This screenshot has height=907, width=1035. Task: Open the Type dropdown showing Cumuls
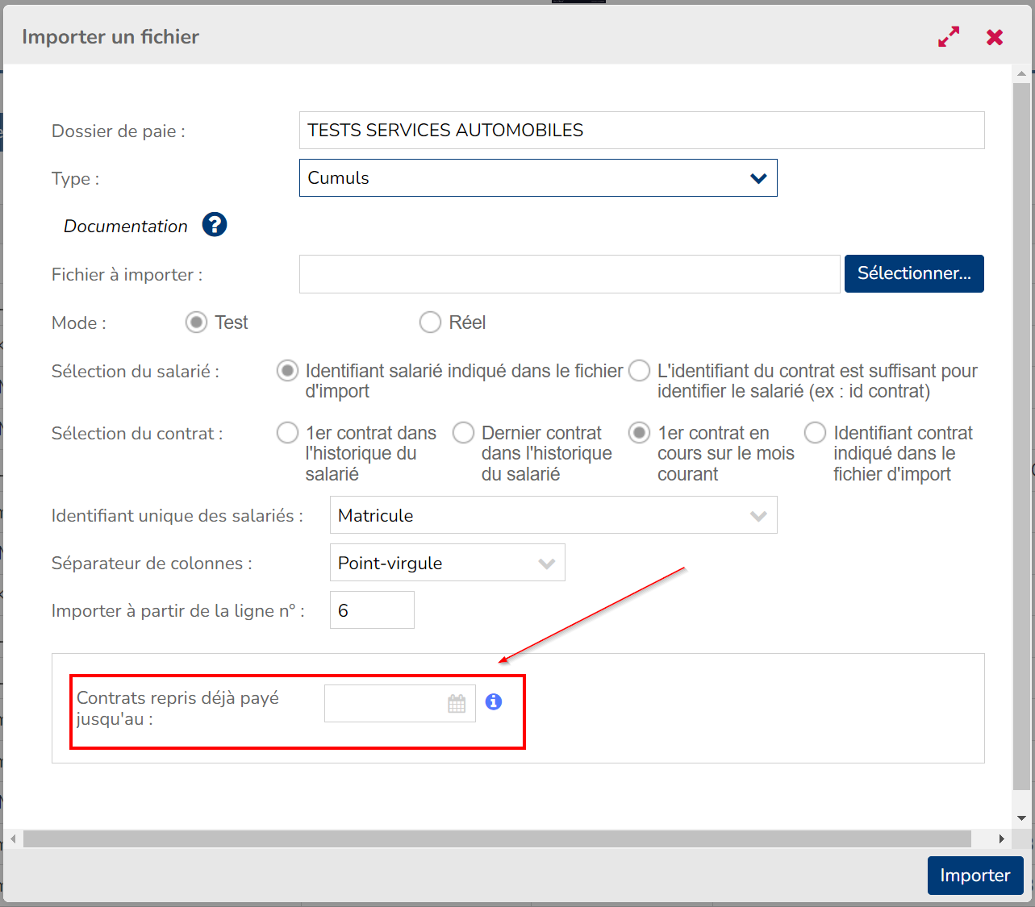tap(537, 178)
